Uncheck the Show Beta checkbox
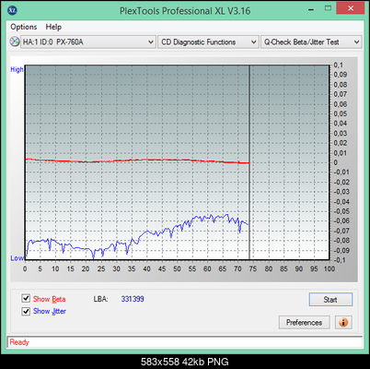 coord(26,298)
